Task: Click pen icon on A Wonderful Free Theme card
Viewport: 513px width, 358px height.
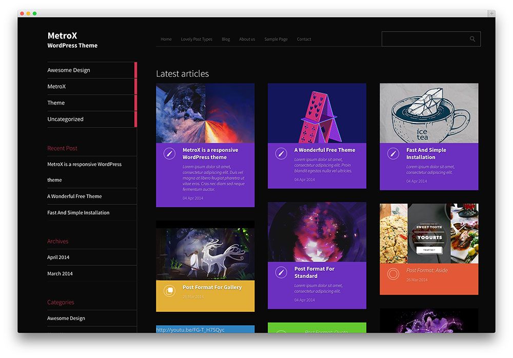Action: point(281,154)
